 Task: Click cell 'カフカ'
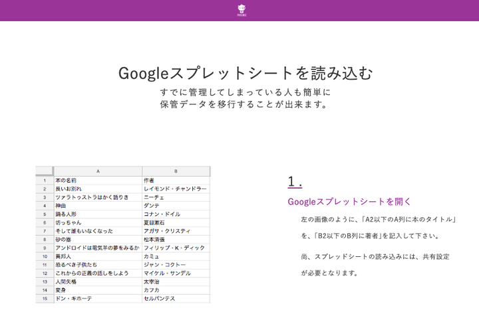176,290
